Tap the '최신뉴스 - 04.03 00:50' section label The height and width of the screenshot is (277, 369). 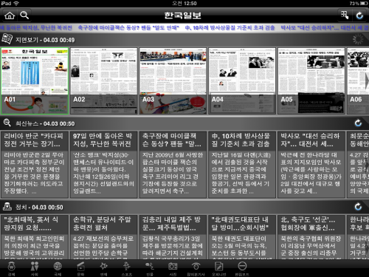[x=45, y=123]
